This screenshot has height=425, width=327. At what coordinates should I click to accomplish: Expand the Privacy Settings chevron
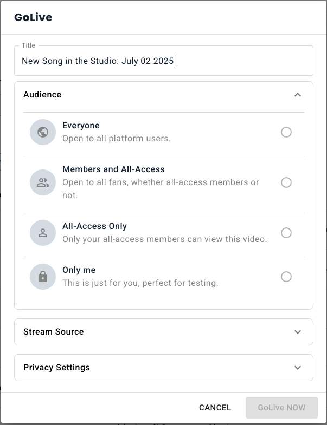point(297,368)
